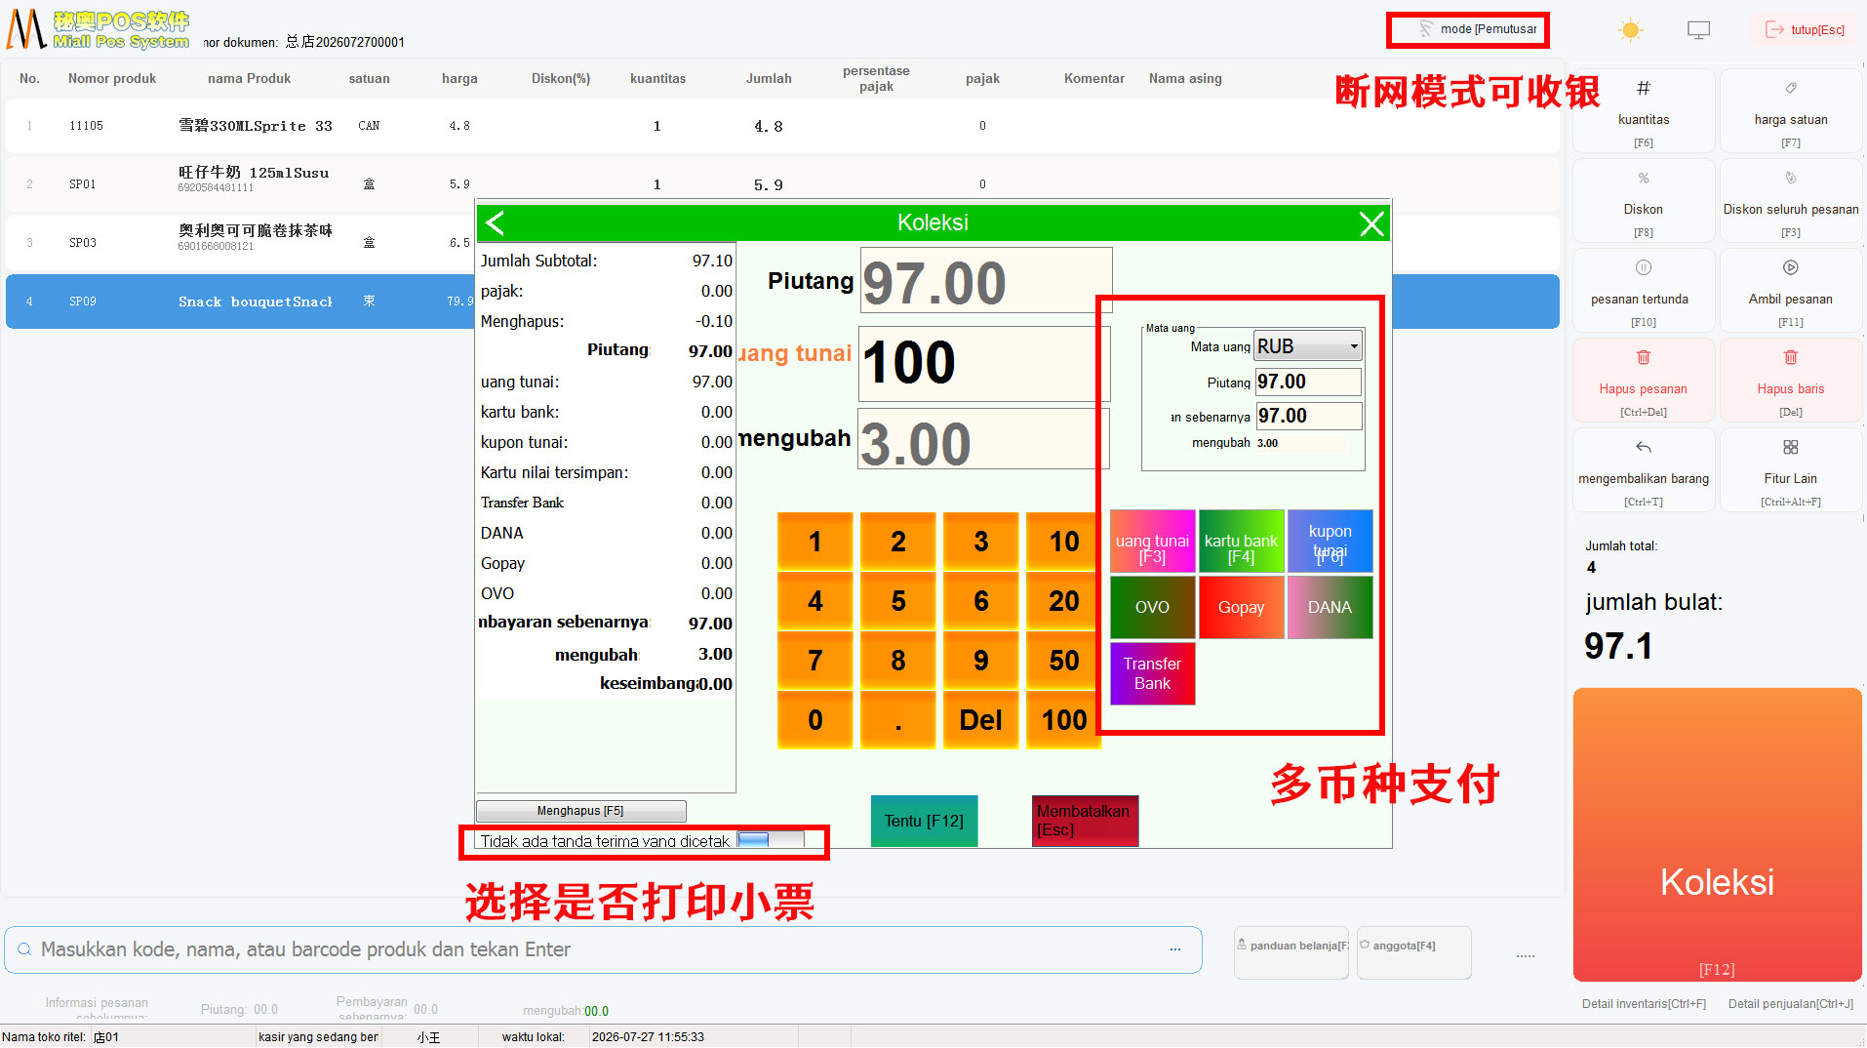Click Hapus baris trash button
This screenshot has height=1048, width=1867.
coord(1791,381)
